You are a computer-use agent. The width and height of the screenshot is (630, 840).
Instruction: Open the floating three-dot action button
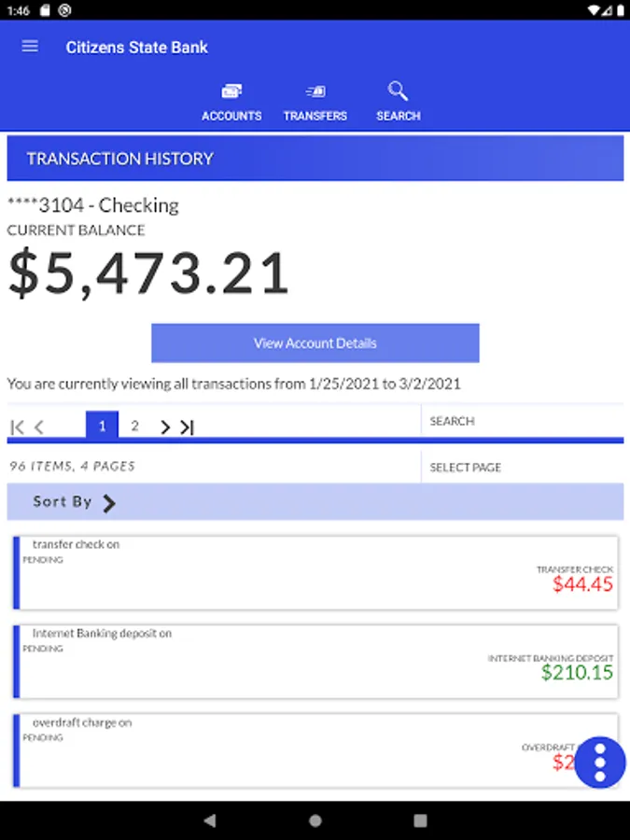pyautogui.click(x=600, y=762)
